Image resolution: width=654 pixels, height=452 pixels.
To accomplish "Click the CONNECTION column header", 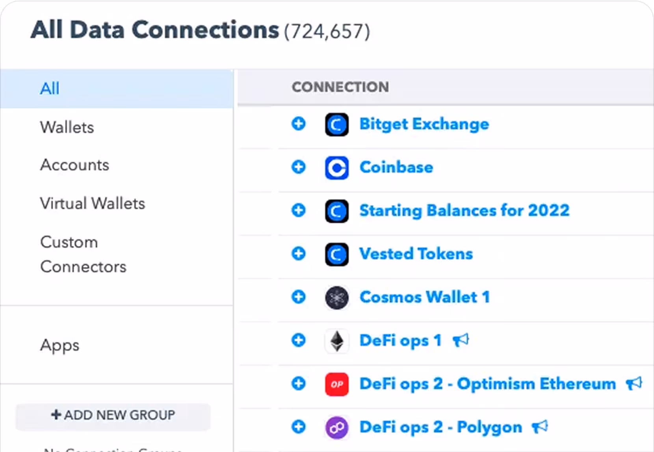I will pyautogui.click(x=340, y=87).
